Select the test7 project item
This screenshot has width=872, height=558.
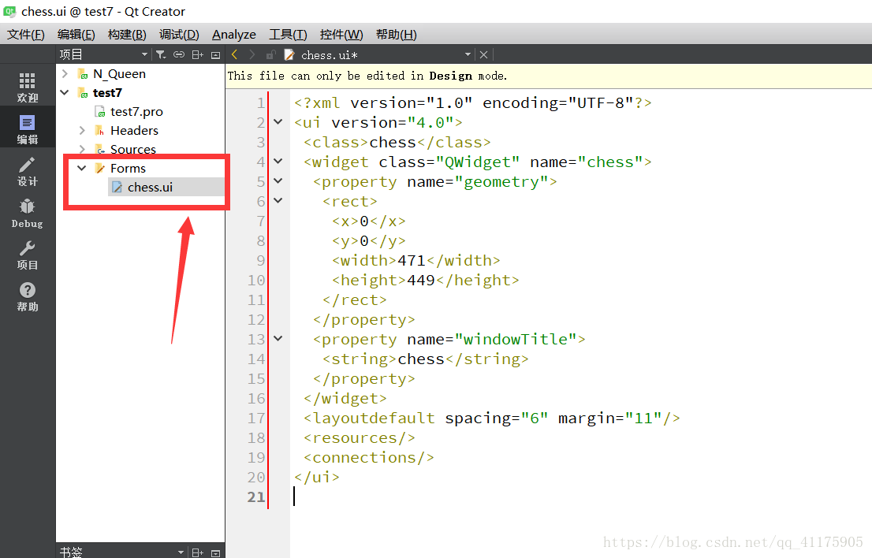(x=107, y=93)
